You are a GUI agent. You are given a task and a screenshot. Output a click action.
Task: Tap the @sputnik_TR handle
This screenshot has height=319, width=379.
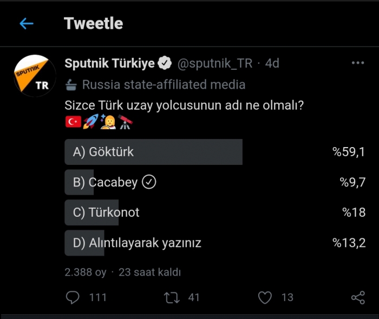click(215, 63)
